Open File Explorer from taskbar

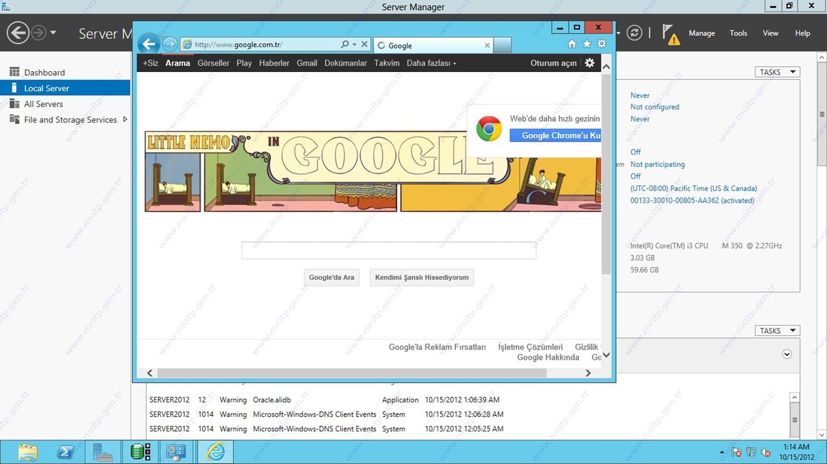[x=28, y=452]
